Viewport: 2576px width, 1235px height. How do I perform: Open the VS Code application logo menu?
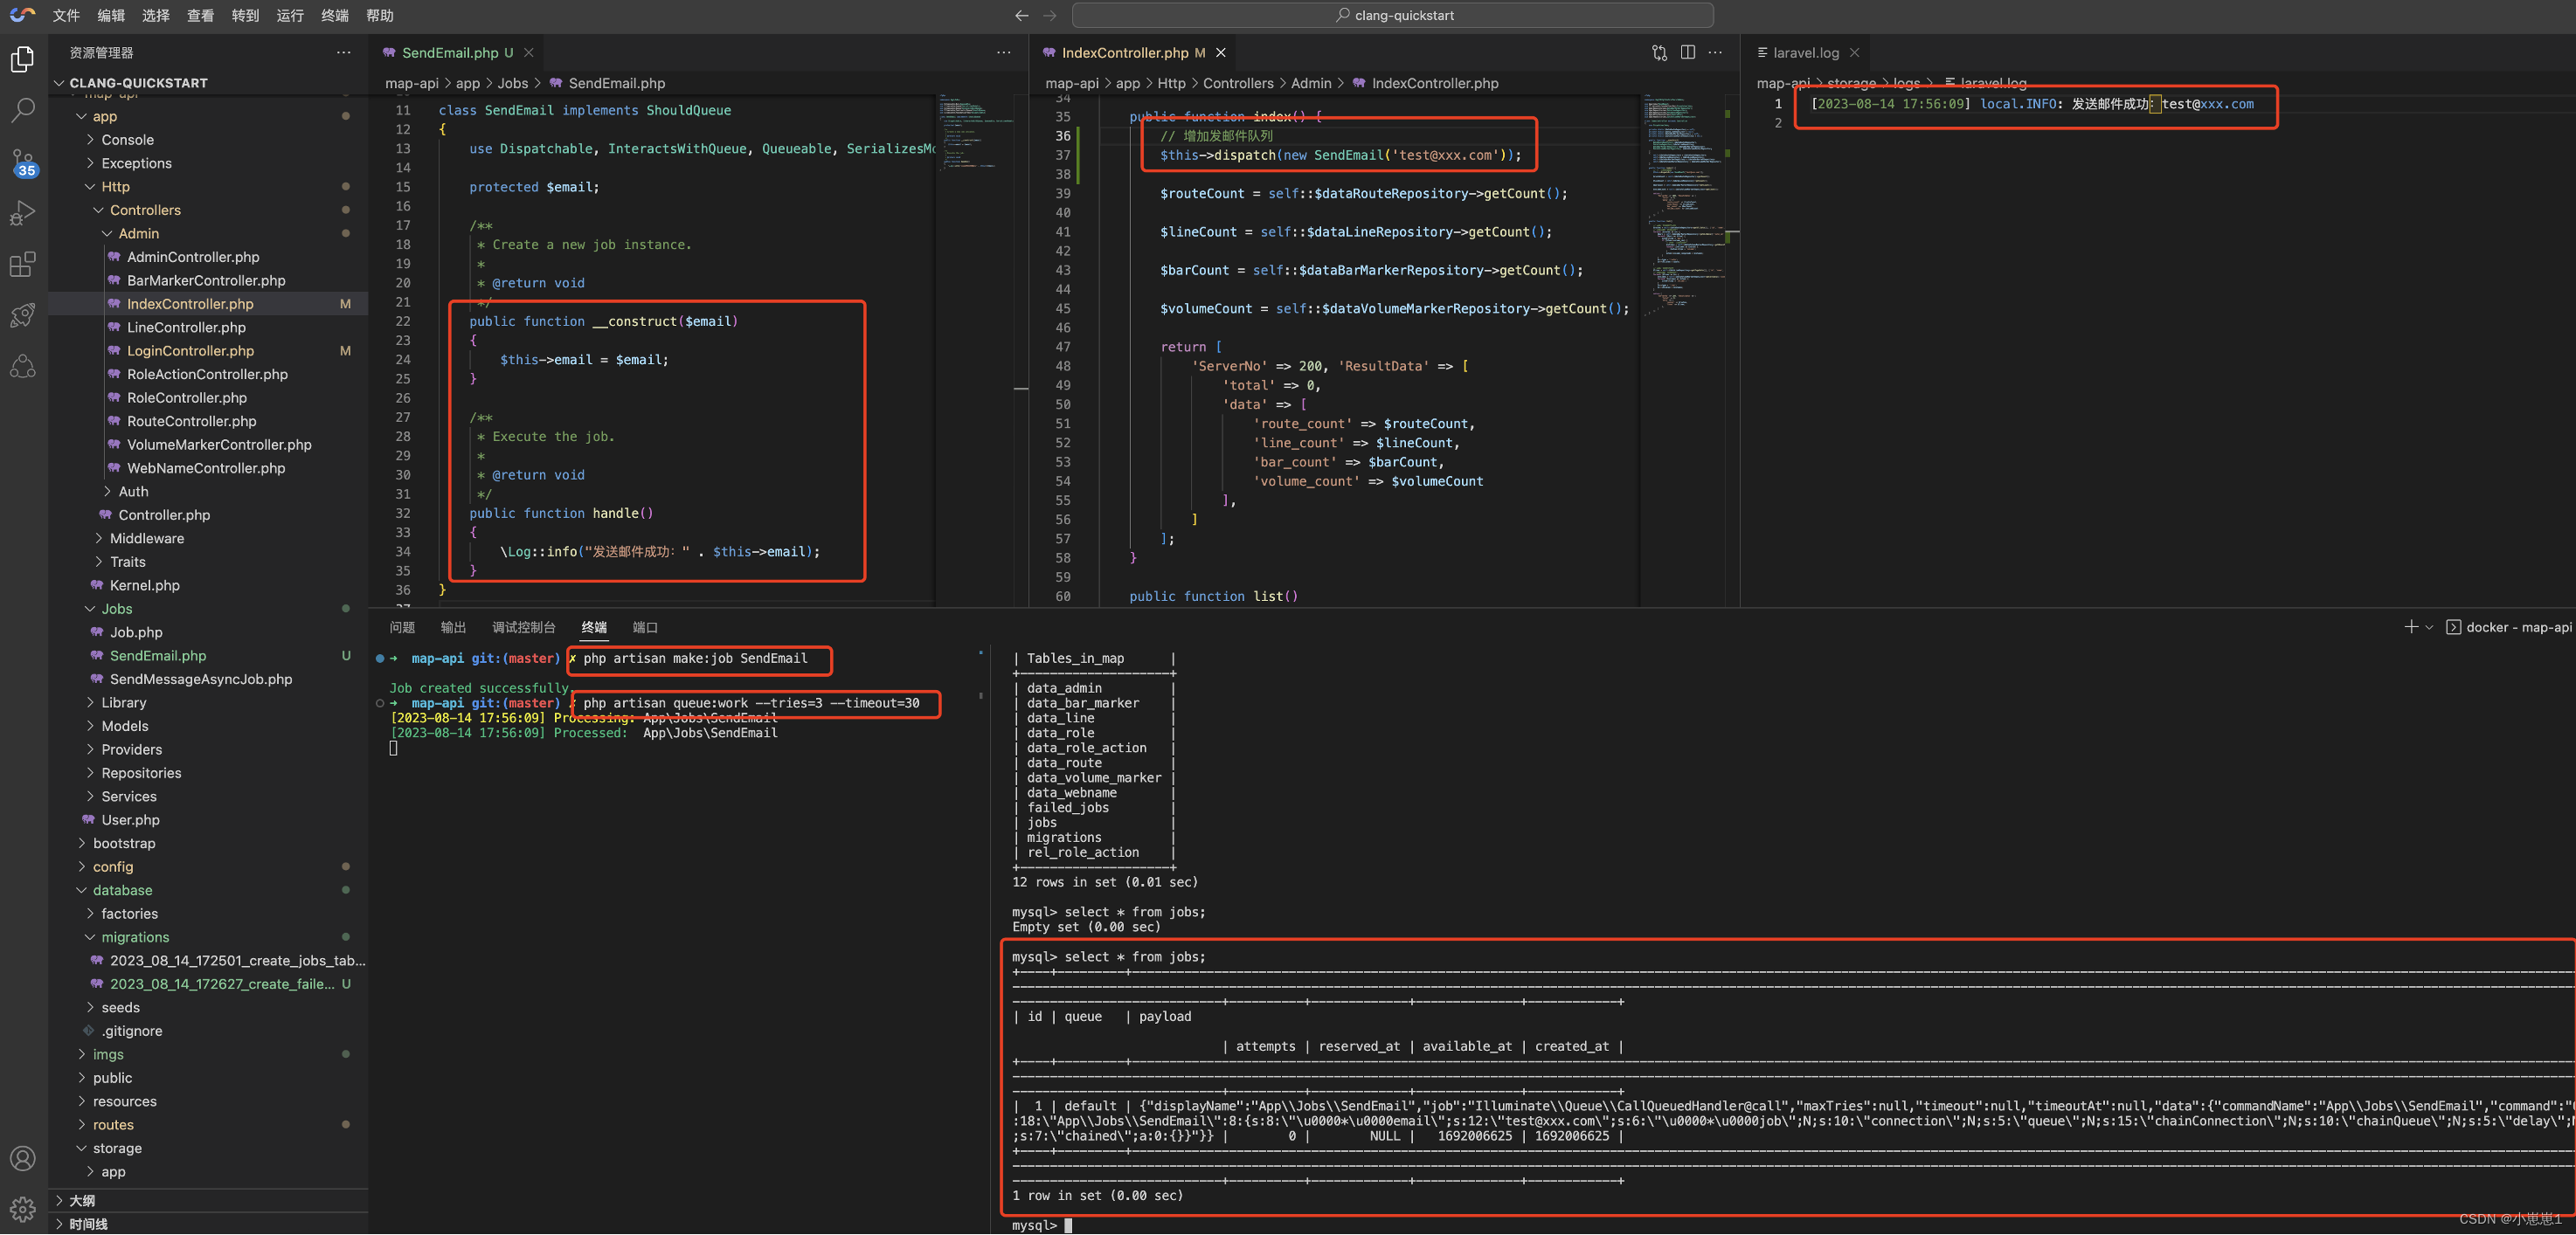pyautogui.click(x=22, y=15)
